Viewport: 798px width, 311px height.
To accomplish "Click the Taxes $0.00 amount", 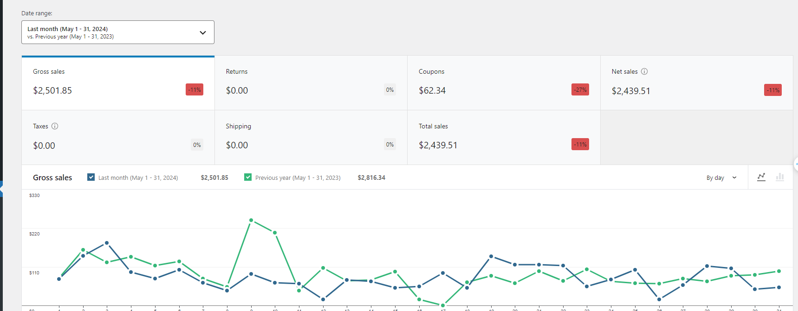I will 44,146.
